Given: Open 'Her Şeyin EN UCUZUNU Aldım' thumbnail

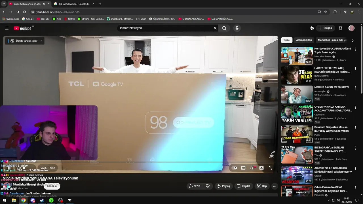Looking at the screenshot, I should (297, 56).
